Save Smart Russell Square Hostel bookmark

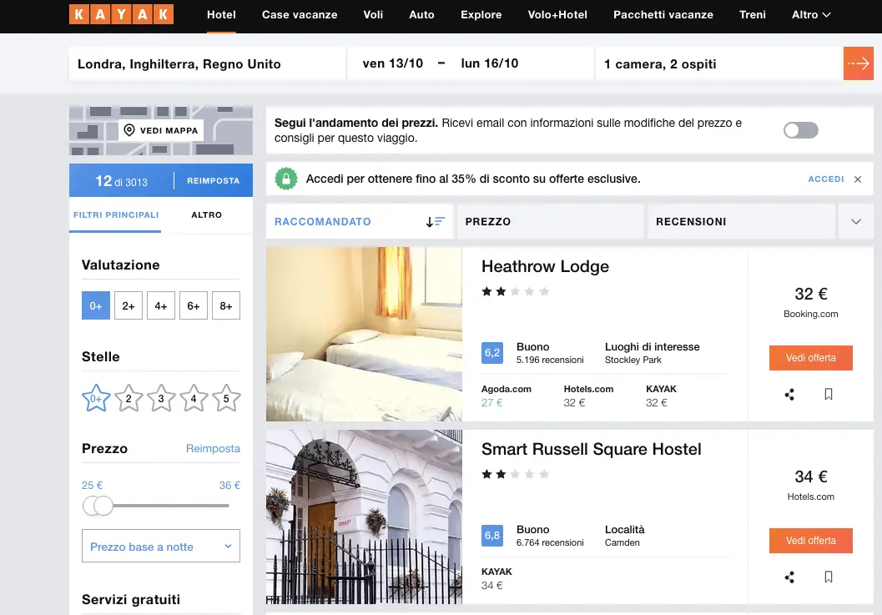[828, 577]
